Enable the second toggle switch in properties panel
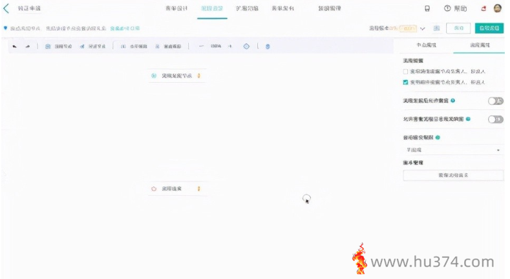510x279 pixels. pos(495,119)
